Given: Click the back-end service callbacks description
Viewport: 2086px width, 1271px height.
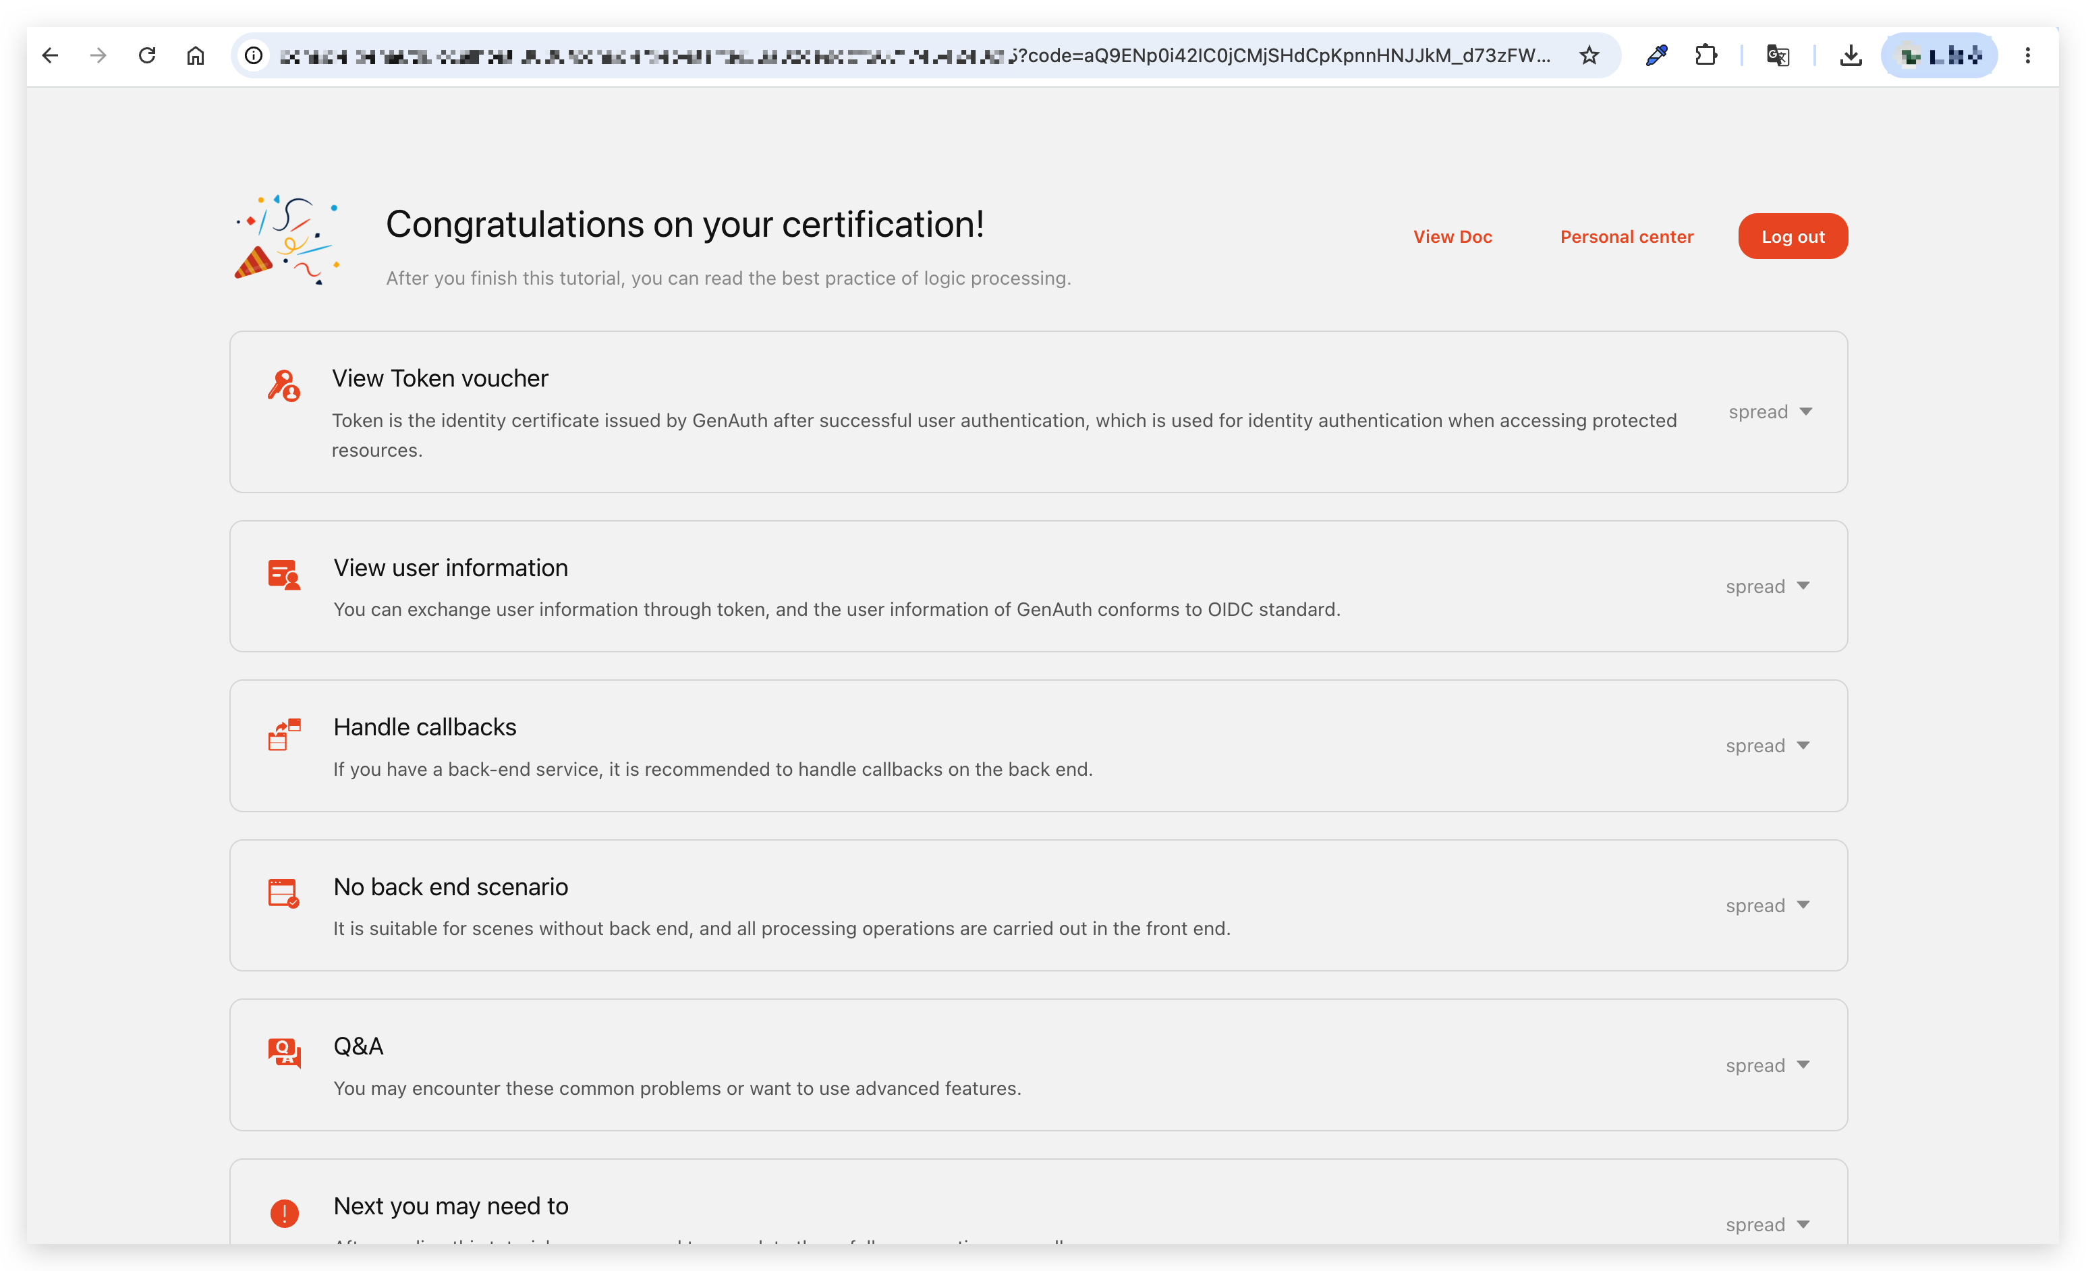Looking at the screenshot, I should (x=712, y=769).
